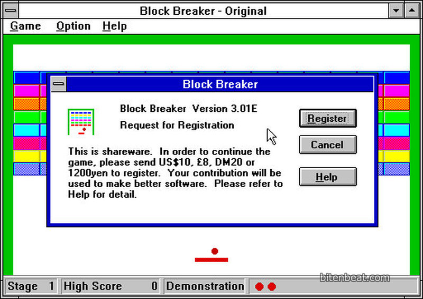
Task: Click the maximize arrow in title bar
Action: coord(412,10)
